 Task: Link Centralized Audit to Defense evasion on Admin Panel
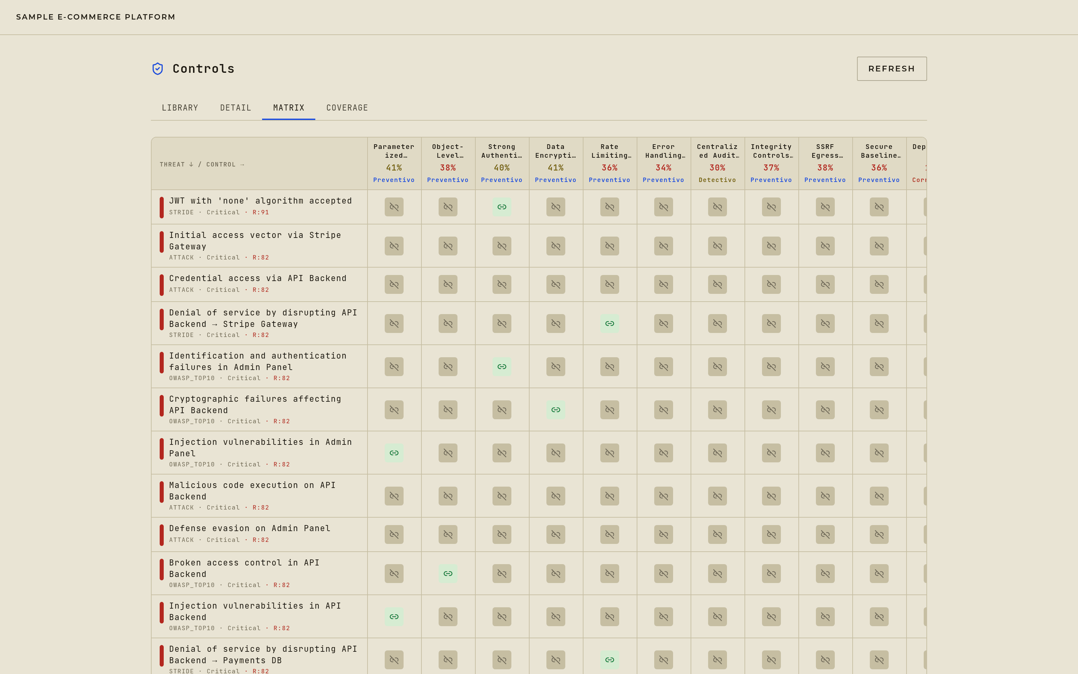tap(717, 534)
